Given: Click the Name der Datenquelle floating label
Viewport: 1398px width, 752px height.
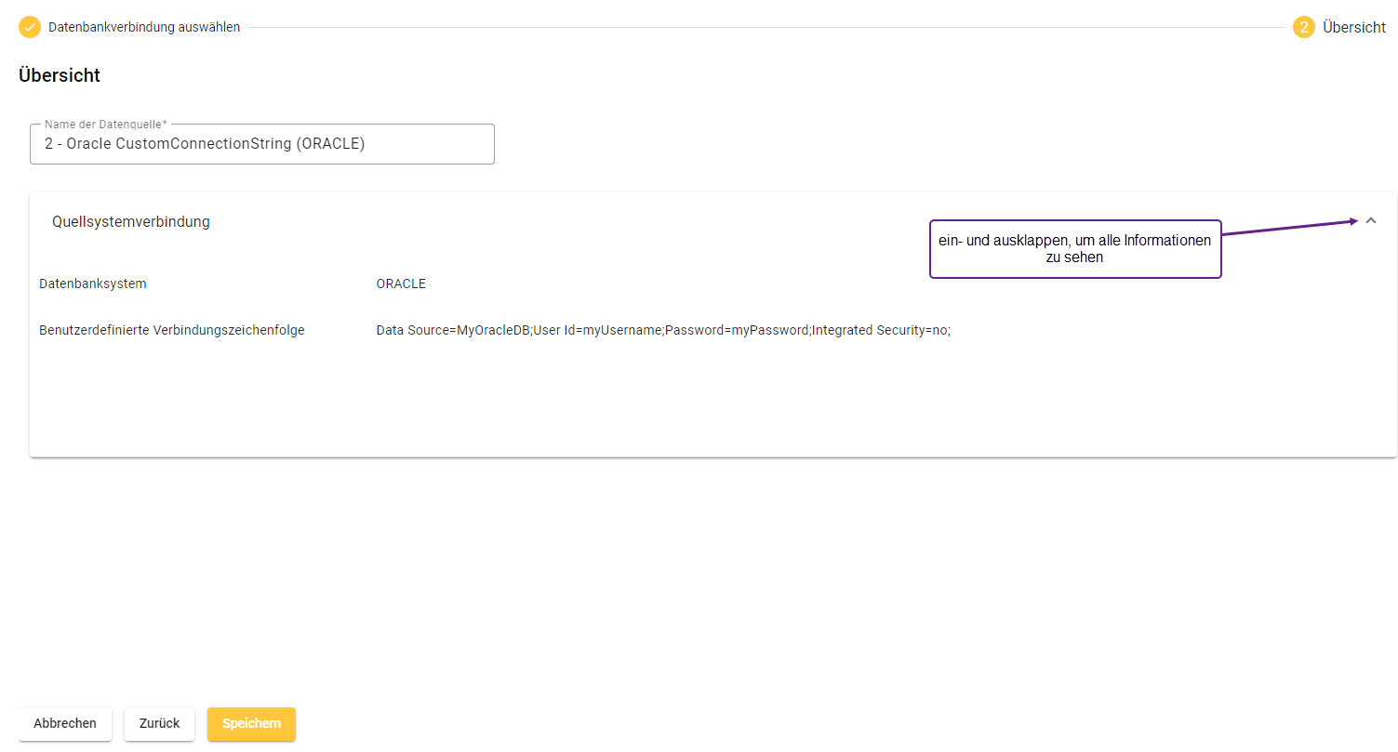Looking at the screenshot, I should coord(106,125).
